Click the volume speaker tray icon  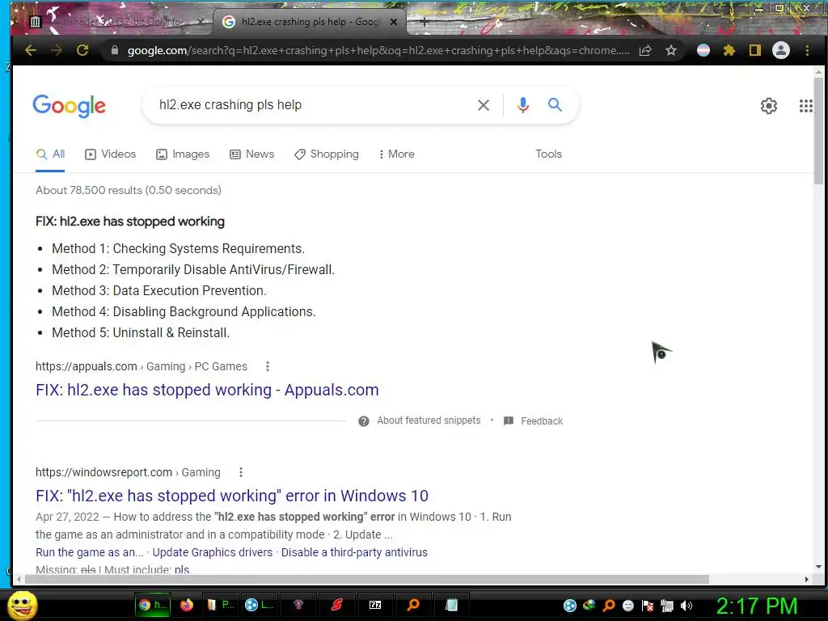click(x=686, y=606)
